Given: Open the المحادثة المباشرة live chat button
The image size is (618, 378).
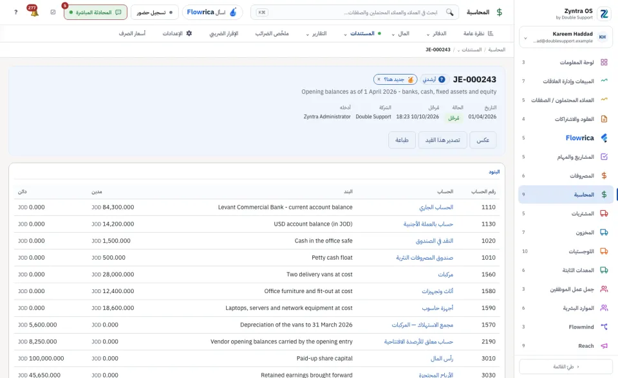Looking at the screenshot, I should 95,12.
